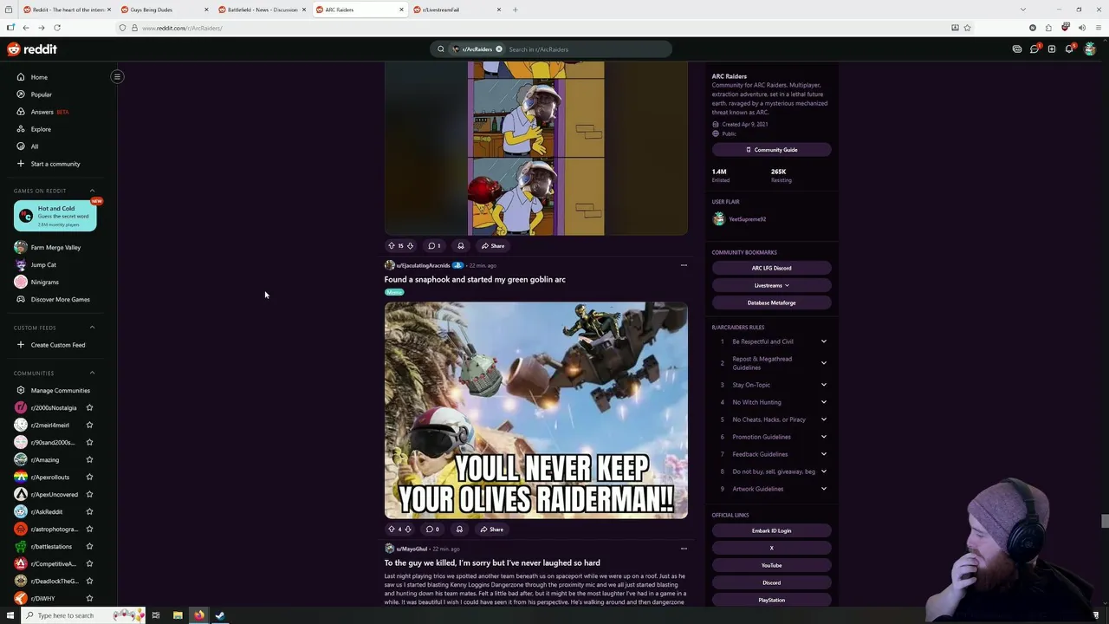Open Manage Communities

click(x=60, y=390)
